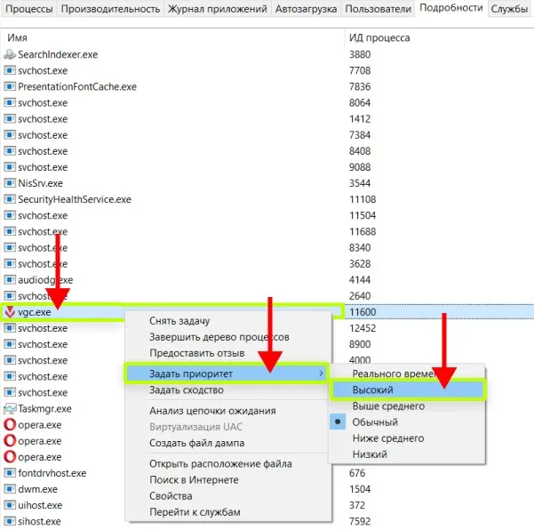Pick Ниже среднего priority
The image size is (534, 530).
tap(407, 438)
